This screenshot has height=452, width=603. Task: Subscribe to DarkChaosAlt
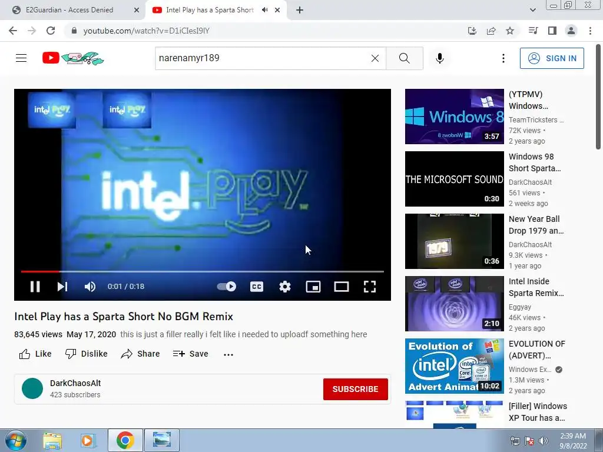(355, 389)
